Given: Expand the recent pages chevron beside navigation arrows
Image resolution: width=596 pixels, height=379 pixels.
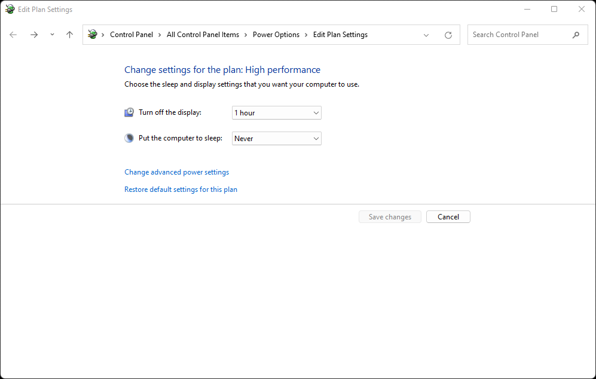Looking at the screenshot, I should pyautogui.click(x=52, y=35).
